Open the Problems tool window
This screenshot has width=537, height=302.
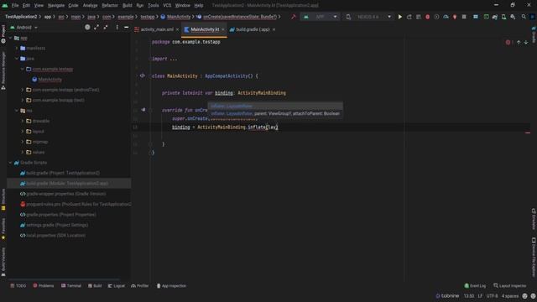pos(44,285)
